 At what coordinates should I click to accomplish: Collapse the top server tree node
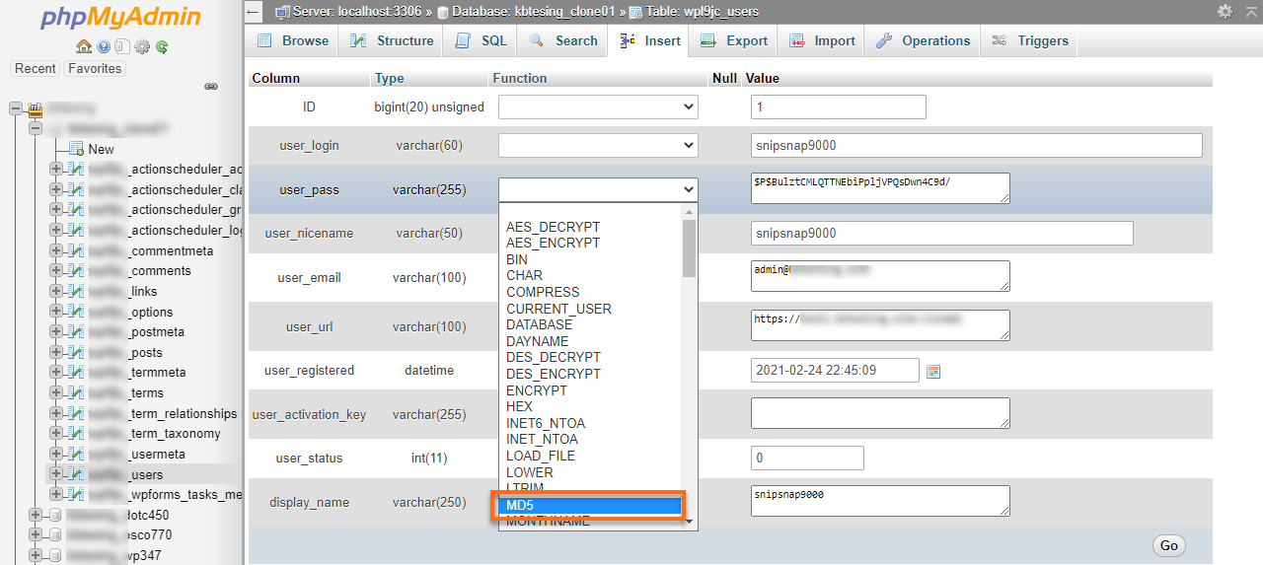[x=16, y=108]
